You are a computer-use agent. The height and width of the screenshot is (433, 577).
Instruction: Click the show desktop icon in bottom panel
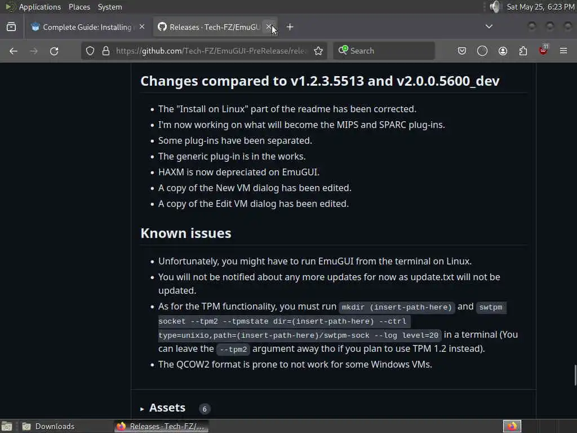7,426
